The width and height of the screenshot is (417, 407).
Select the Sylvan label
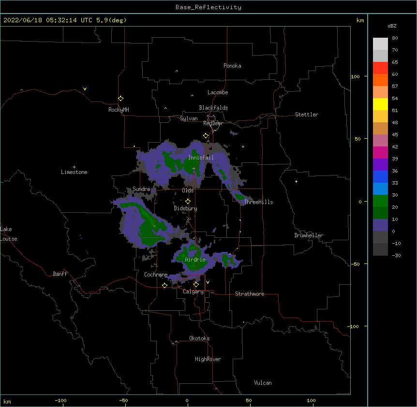tap(189, 118)
